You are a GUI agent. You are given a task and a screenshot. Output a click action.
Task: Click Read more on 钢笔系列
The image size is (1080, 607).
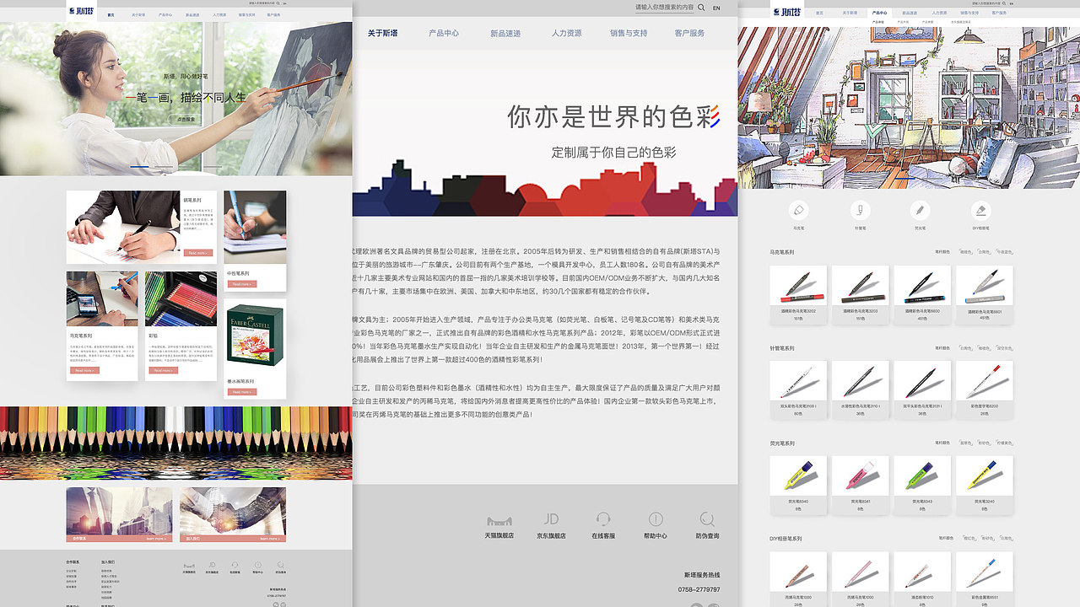click(x=197, y=253)
